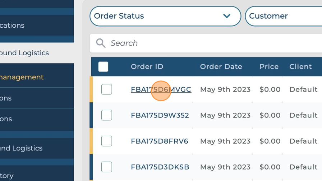Expand the Order Status dropdown chevron
The image size is (322, 181).
click(x=227, y=16)
